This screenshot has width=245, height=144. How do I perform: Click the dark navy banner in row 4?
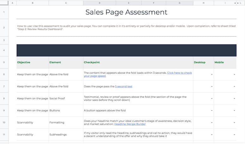[126, 50]
